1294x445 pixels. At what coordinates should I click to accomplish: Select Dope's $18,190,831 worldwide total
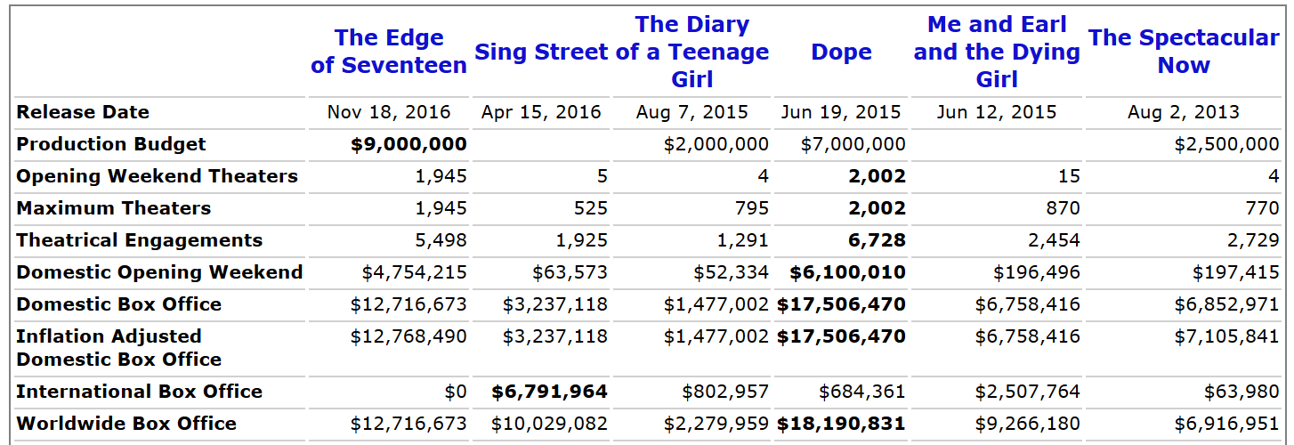(x=841, y=424)
